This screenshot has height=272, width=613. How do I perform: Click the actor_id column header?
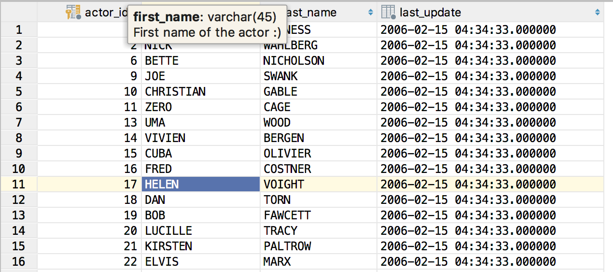coord(89,12)
